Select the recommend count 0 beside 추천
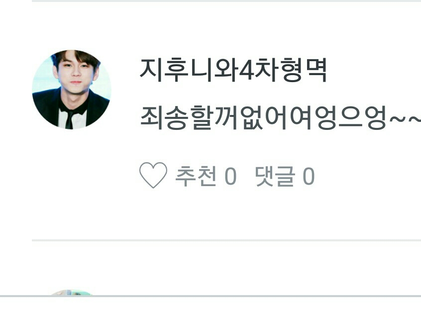The image size is (421, 316). click(x=230, y=176)
